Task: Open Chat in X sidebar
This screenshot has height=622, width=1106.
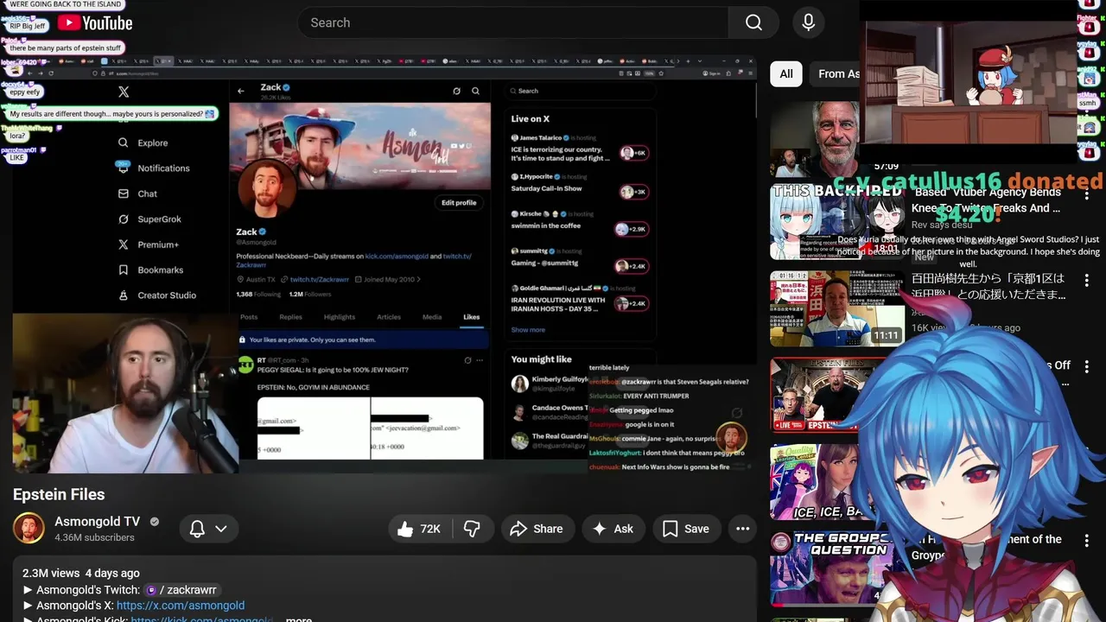Action: (x=138, y=194)
